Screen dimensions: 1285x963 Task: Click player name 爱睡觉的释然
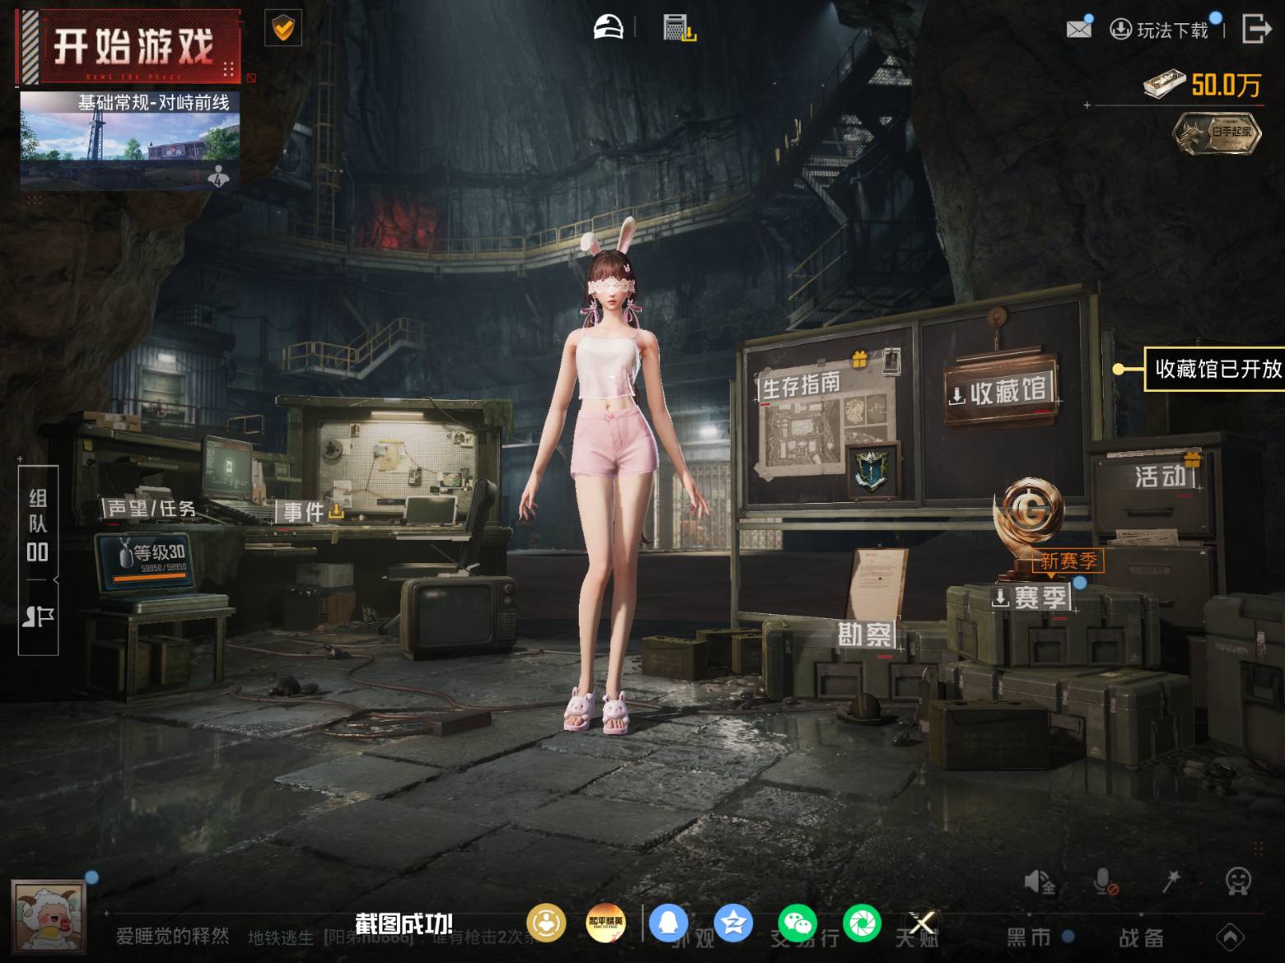[172, 937]
